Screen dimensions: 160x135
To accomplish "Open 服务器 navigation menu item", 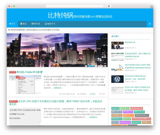I will coord(36,24).
